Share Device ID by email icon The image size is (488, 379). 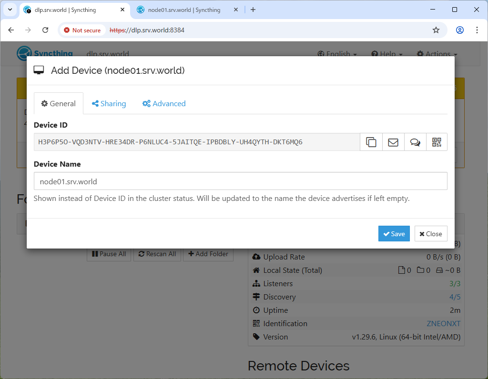pos(393,142)
